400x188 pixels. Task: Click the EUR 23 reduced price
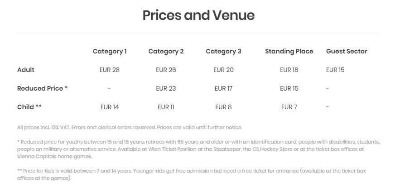166,88
